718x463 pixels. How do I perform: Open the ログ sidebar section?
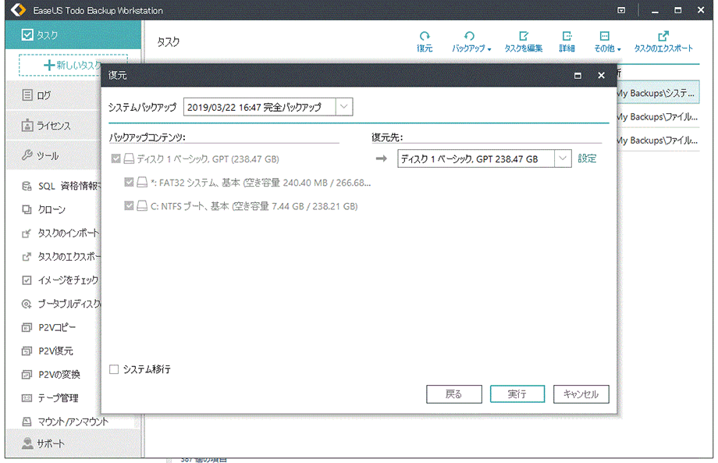53,95
